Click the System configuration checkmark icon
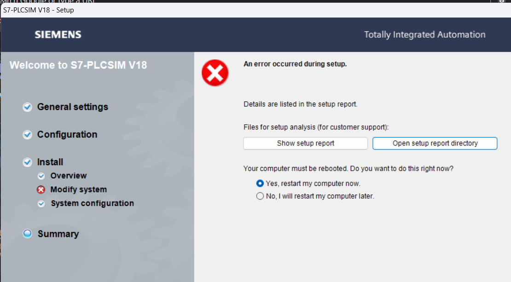Viewport: 511px width, 282px height. [41, 204]
